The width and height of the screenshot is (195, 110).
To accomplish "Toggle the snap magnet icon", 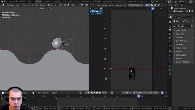I will 65,5.
